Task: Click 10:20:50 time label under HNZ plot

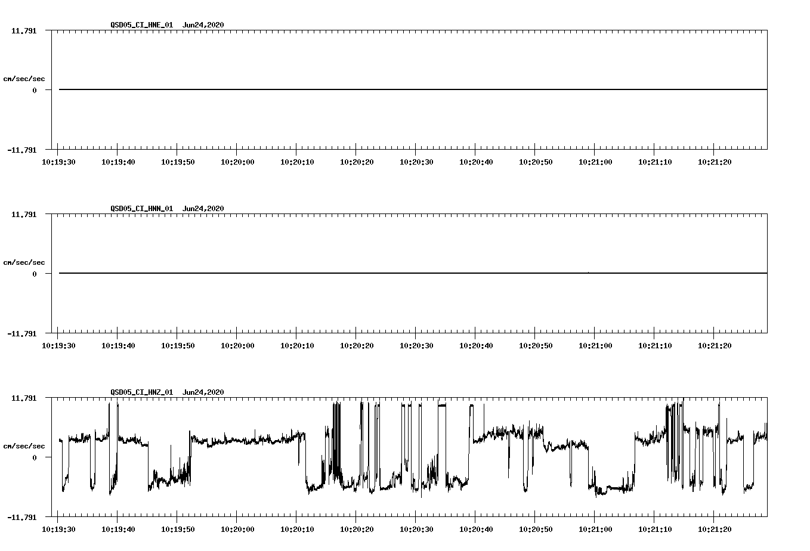Action: point(536,529)
